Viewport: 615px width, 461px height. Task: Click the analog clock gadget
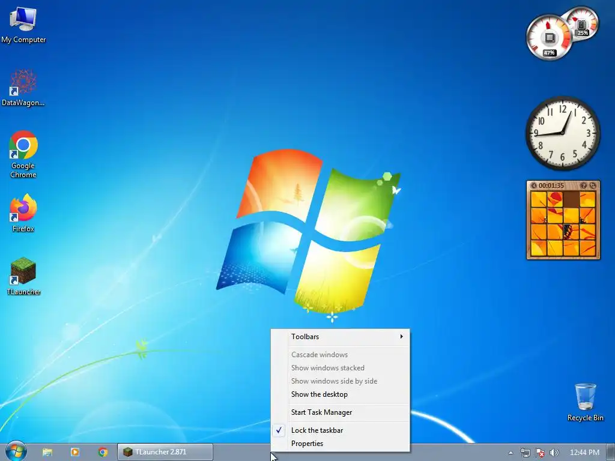563,133
